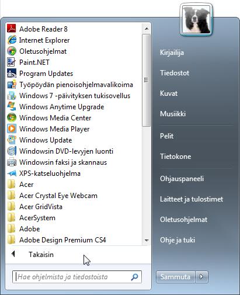The width and height of the screenshot is (240, 295).
Task: Click Acer folder icon
Action: click(x=11, y=185)
